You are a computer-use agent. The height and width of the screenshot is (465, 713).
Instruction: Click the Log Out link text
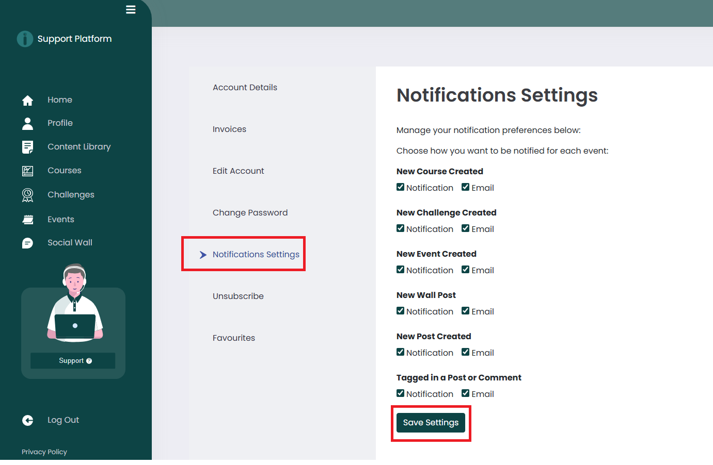(63, 420)
